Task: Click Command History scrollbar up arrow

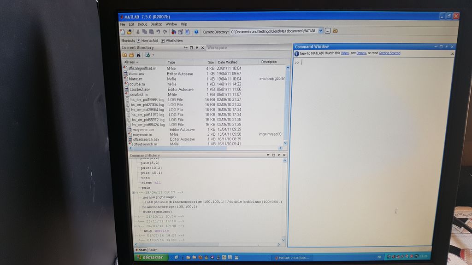Action: pos(285,161)
